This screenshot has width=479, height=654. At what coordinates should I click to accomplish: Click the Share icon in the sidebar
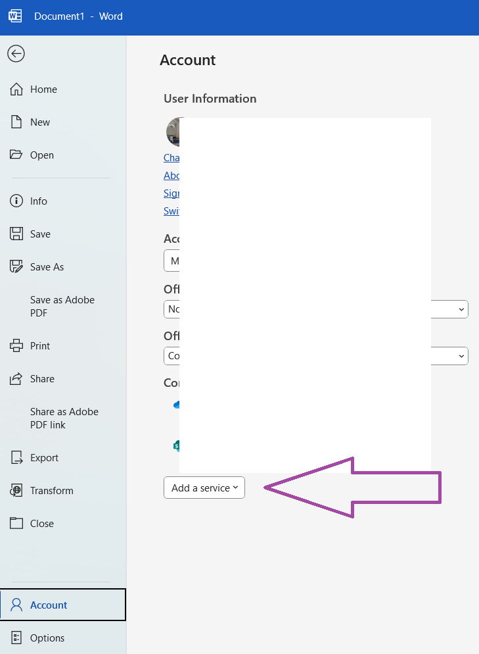tap(16, 378)
